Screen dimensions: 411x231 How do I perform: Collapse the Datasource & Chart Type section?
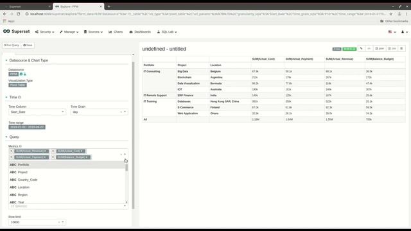(x=6, y=60)
